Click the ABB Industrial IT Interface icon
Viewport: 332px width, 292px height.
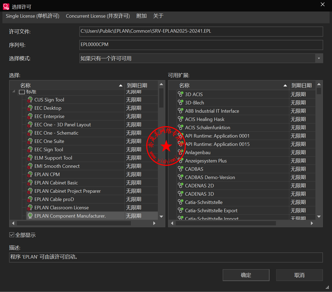pos(181,111)
